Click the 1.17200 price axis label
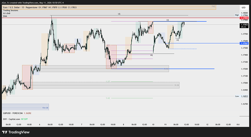This screenshot has height=137, width=251. [244, 69]
